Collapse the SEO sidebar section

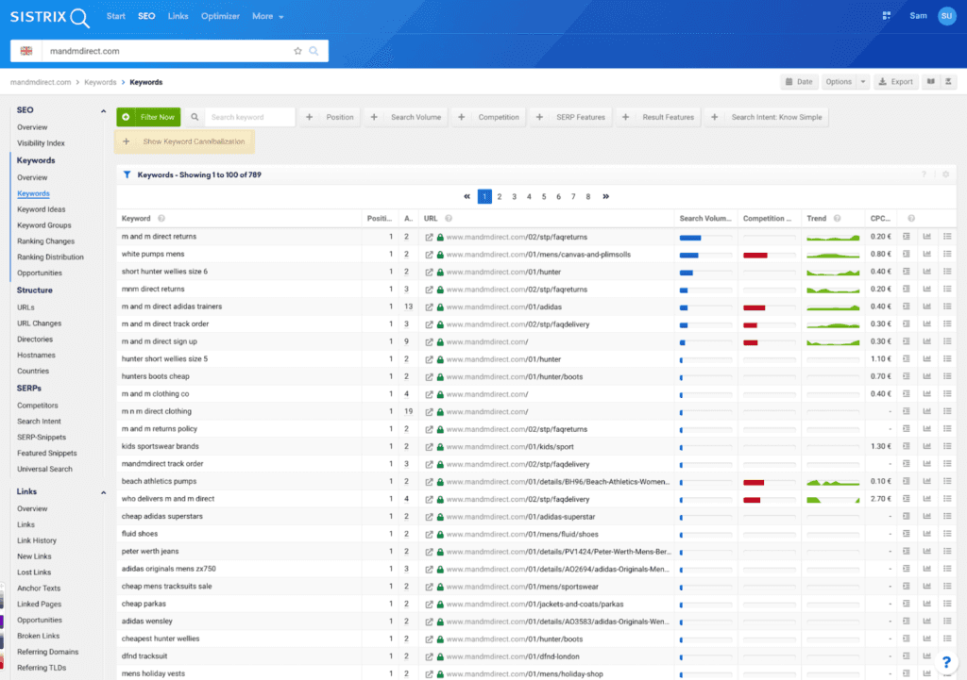103,111
